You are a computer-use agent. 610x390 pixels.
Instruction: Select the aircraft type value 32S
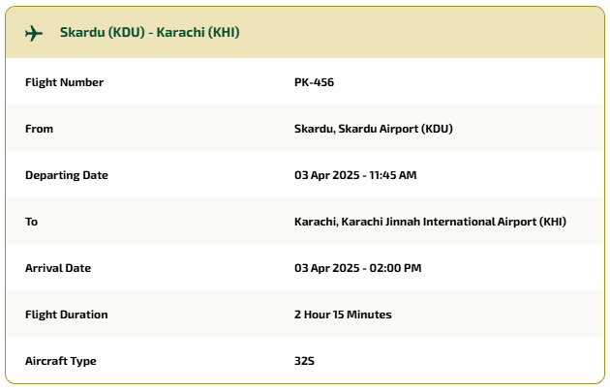coord(304,361)
